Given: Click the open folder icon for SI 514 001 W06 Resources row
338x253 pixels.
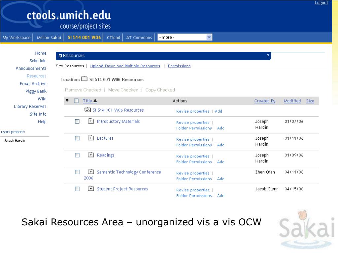Looking at the screenshot, I should 87,110.
